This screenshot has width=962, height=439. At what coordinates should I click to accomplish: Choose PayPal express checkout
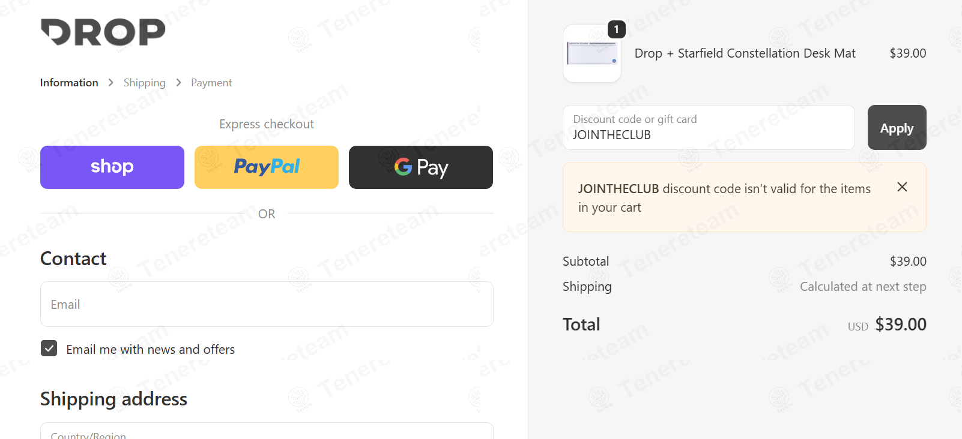(267, 167)
